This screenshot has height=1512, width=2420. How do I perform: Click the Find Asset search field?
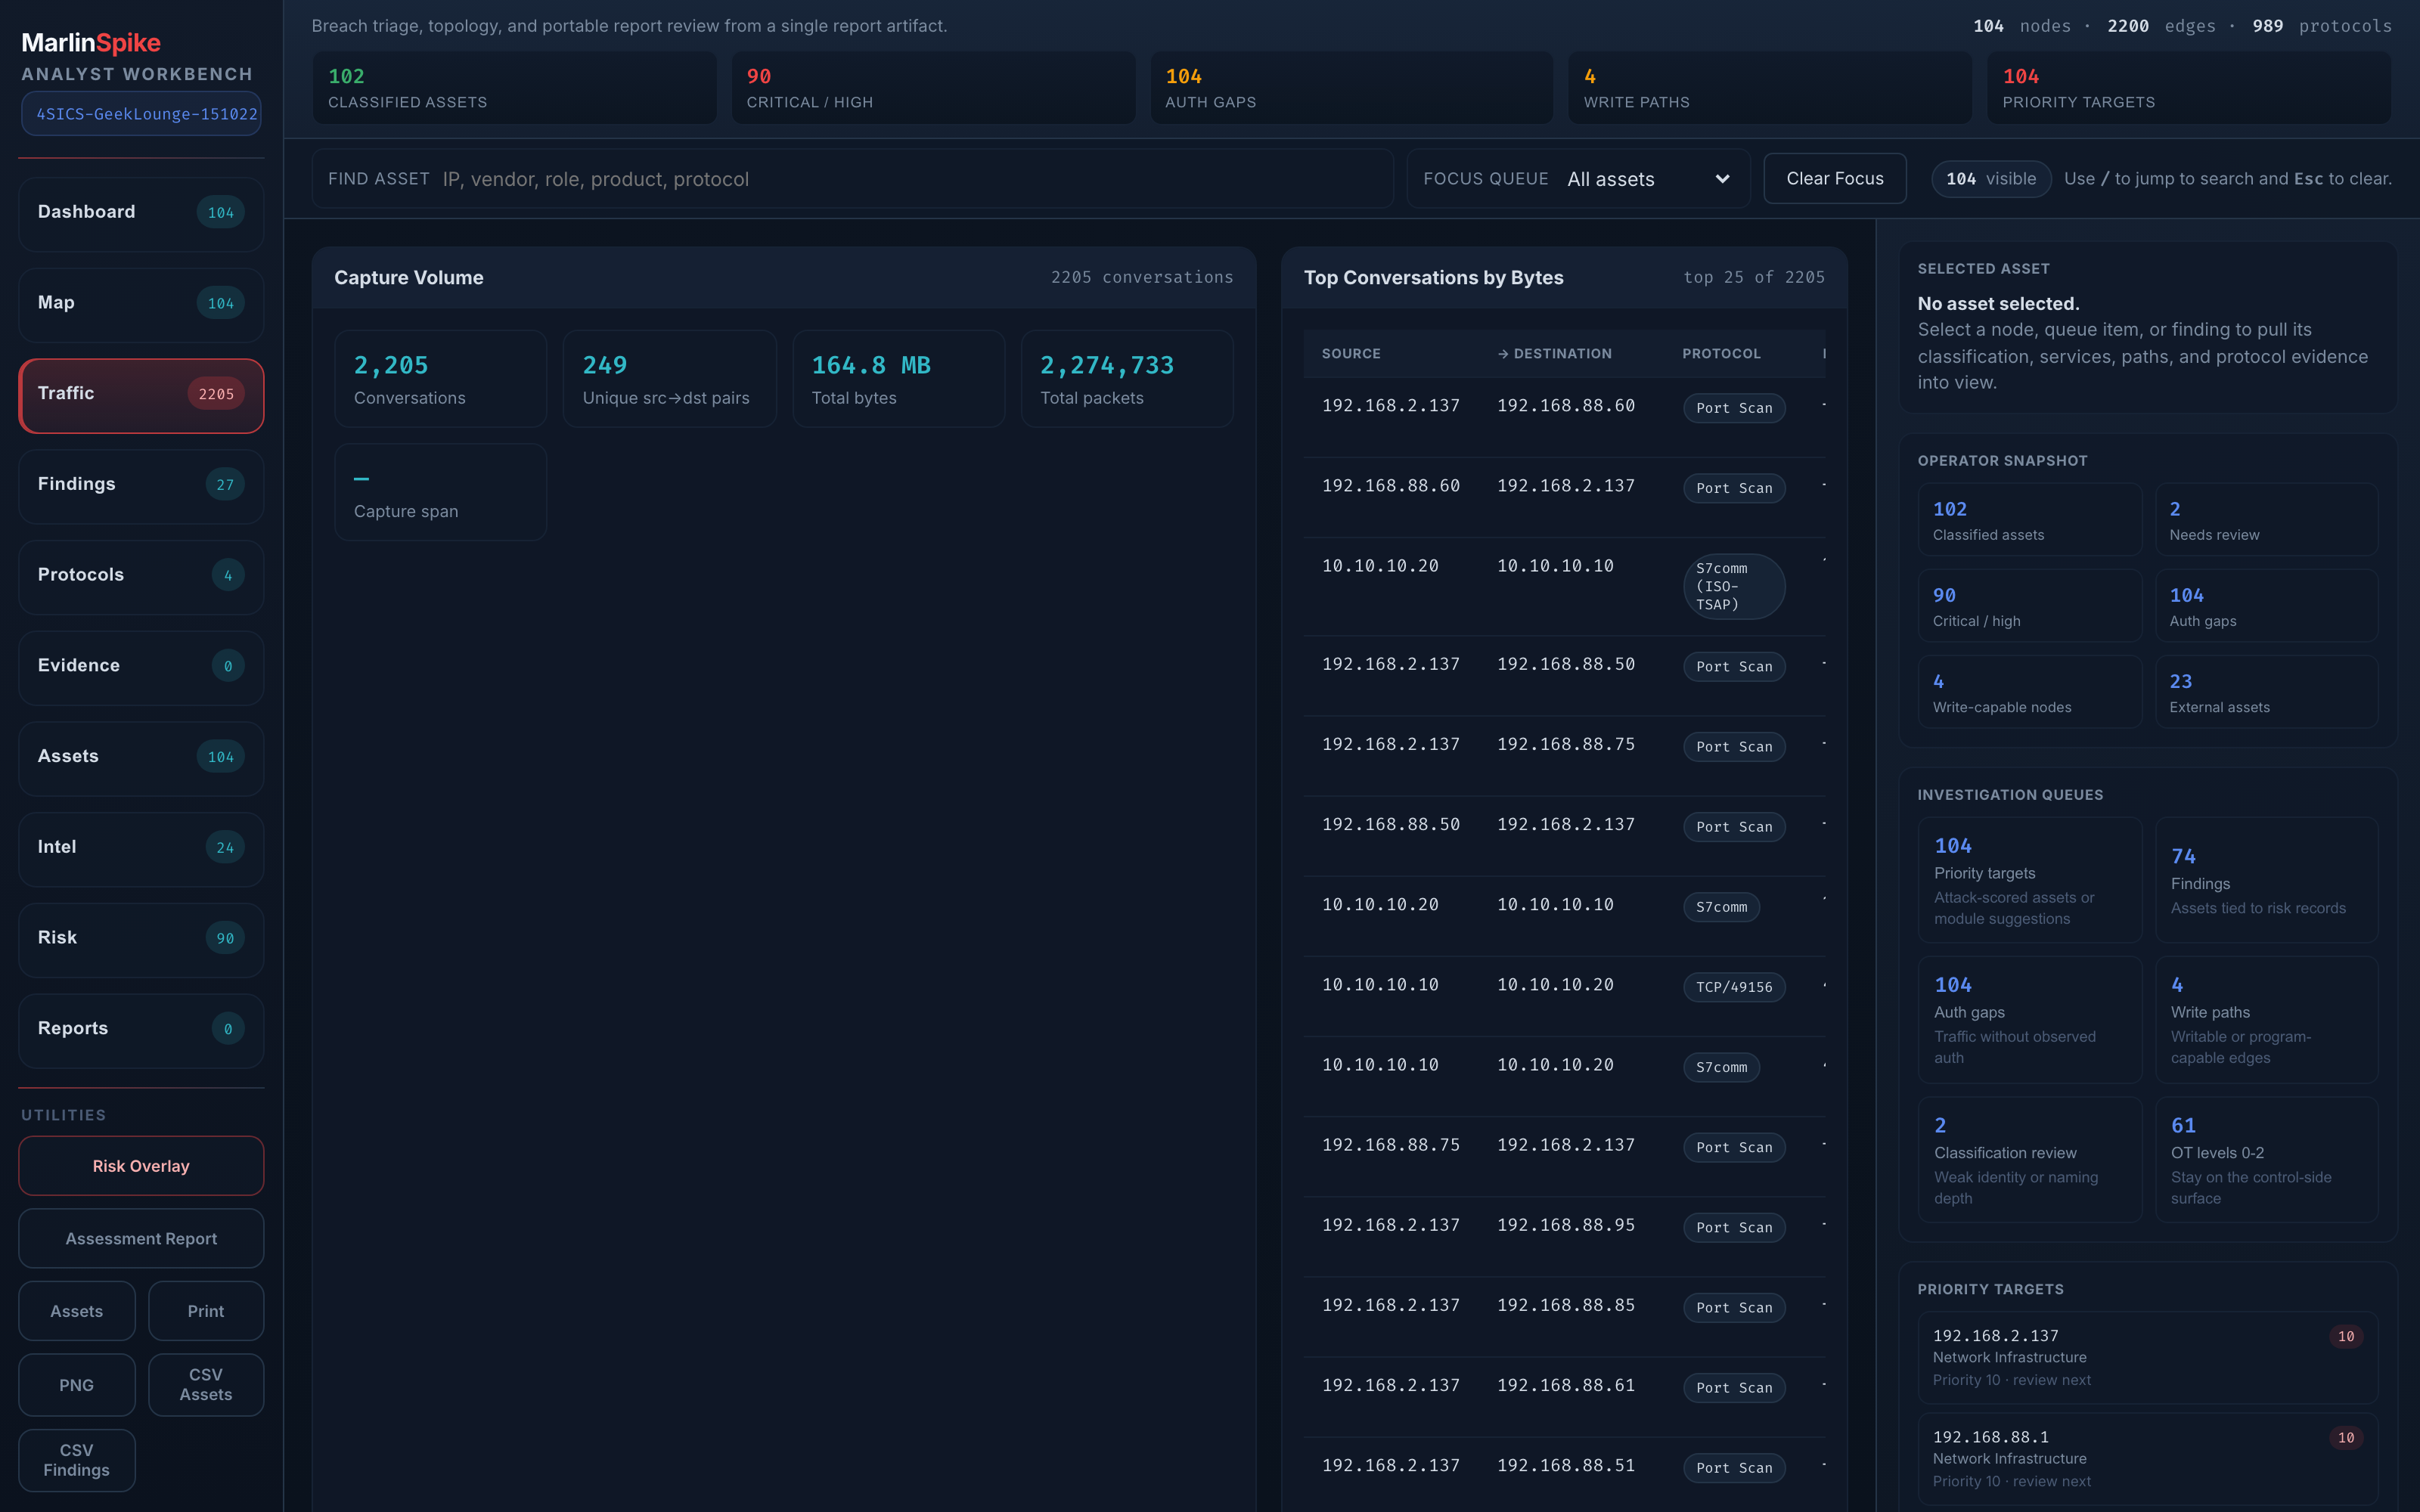click(852, 179)
